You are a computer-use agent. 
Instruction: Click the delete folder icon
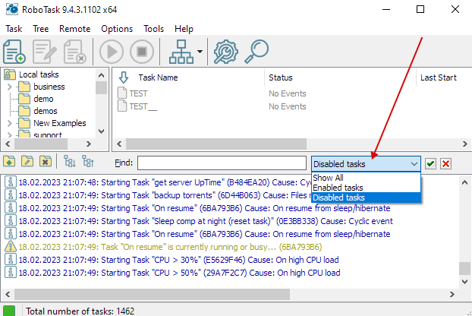click(x=46, y=162)
